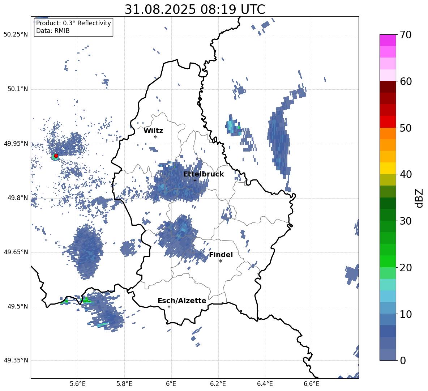This screenshot has width=428, height=391.
Task: Click the 5.8°E longitude label
Action: [x=124, y=384]
